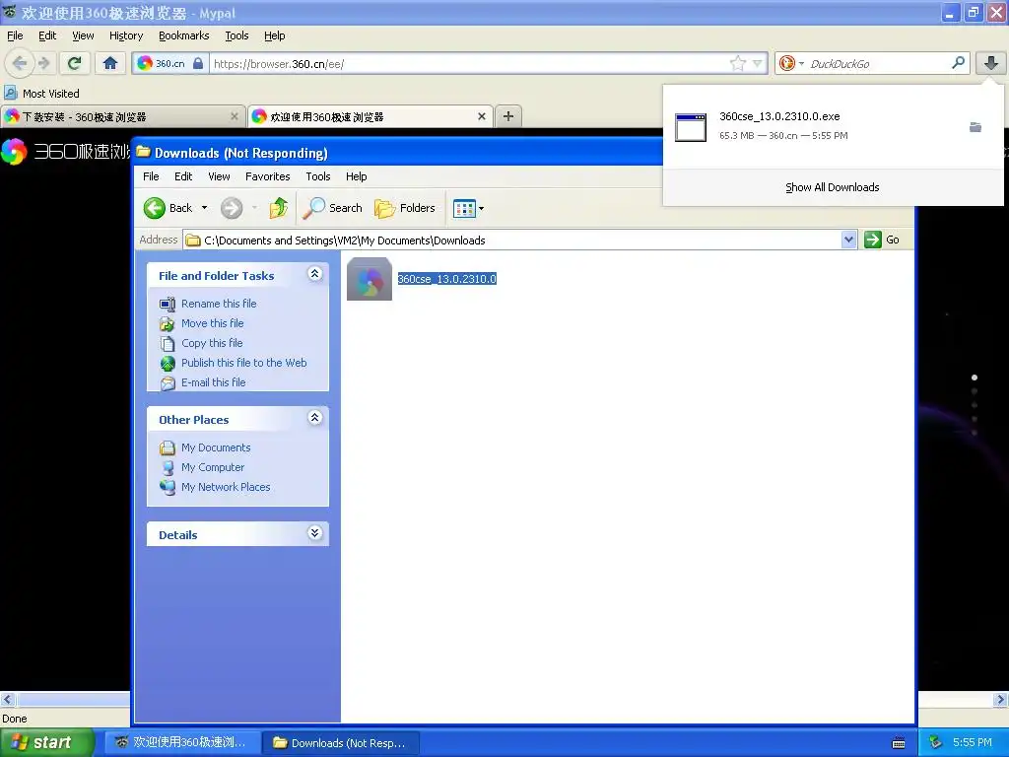Screen dimensions: 1009x757
Task: Click Copy this file
Action: coord(212,343)
